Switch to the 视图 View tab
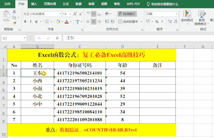The height and width of the screenshot is (138, 214). point(104,4)
